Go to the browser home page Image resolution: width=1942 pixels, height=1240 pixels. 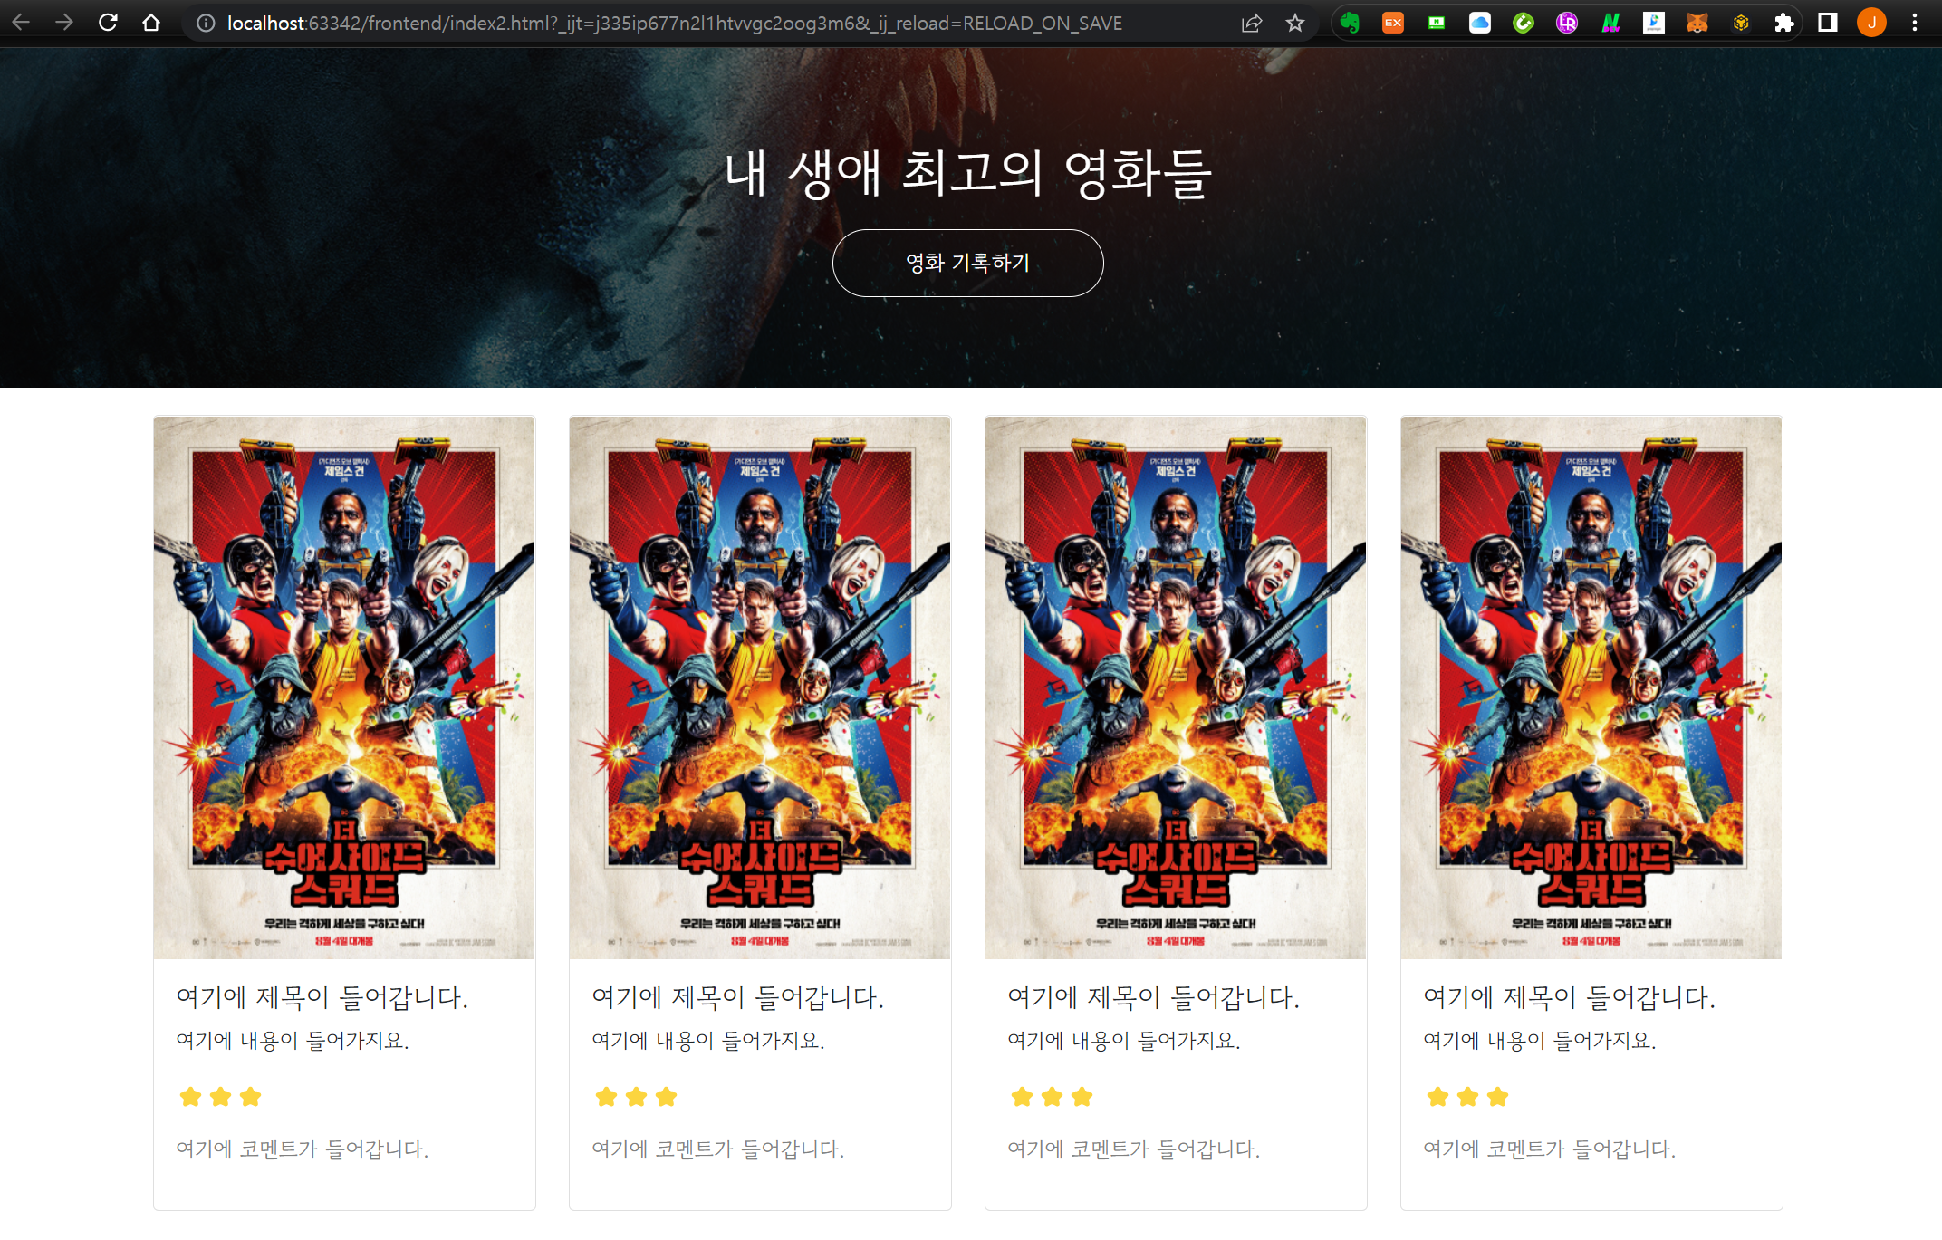[151, 23]
